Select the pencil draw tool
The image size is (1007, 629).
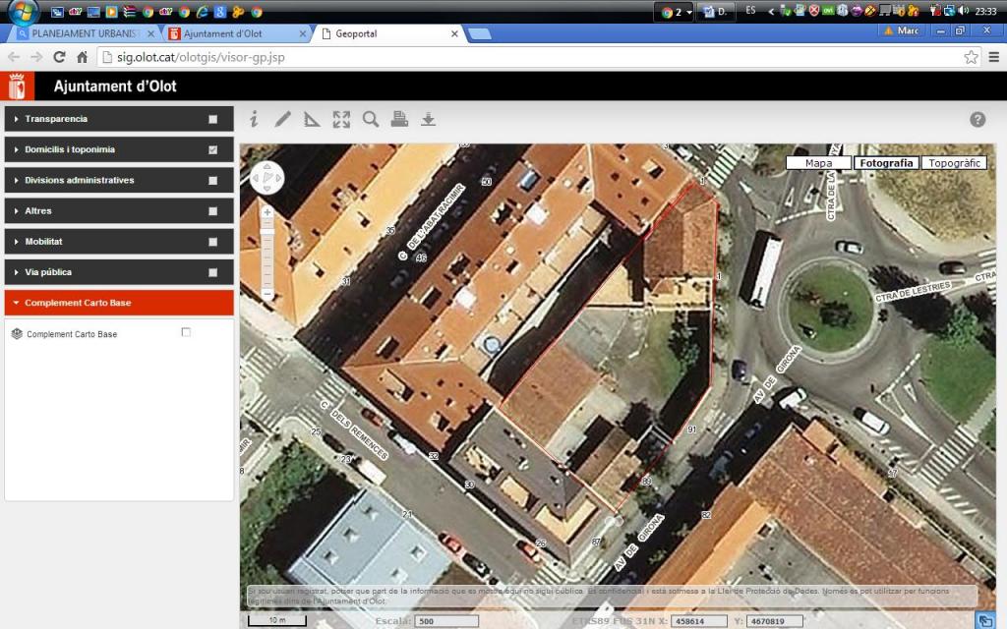click(x=283, y=119)
